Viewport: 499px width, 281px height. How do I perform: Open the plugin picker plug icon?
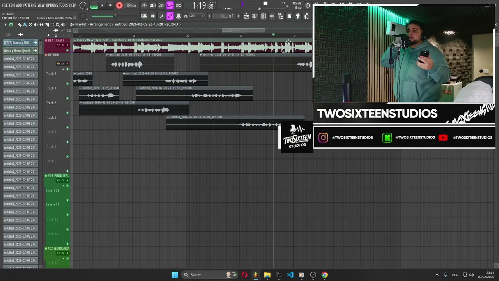[298, 16]
